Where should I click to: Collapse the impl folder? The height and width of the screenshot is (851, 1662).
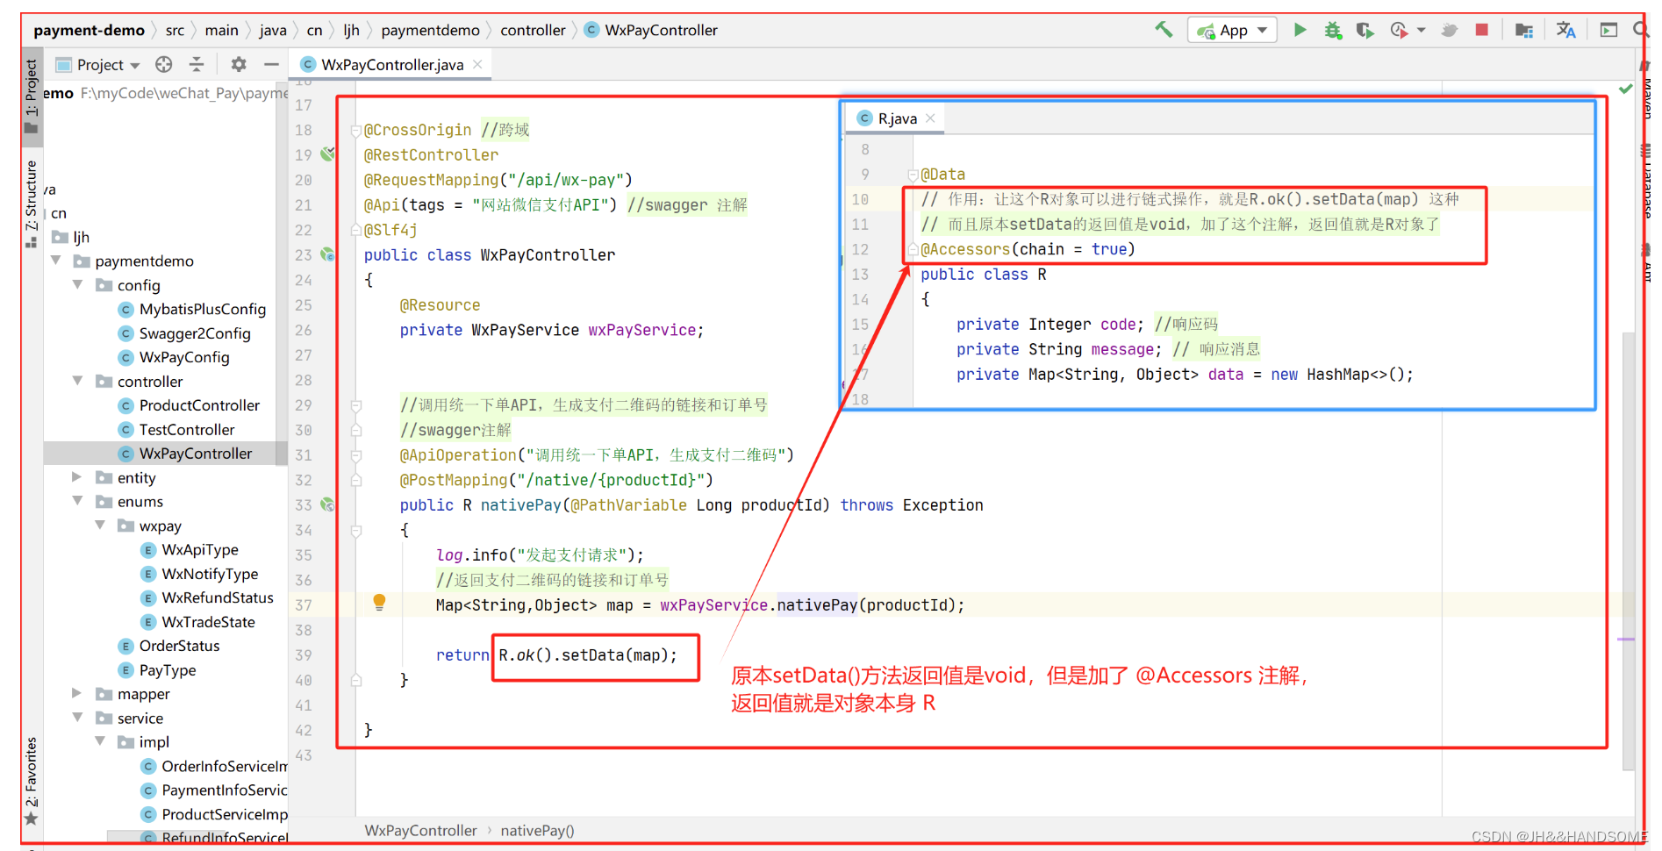click(x=100, y=742)
